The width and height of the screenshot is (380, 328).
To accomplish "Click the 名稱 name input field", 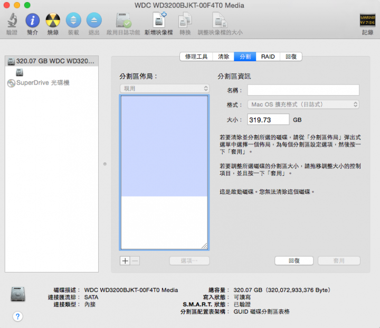I will [303, 90].
